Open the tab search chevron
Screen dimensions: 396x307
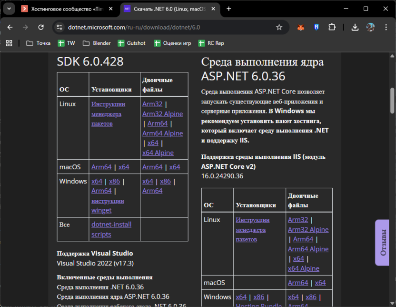pyautogui.click(x=9, y=9)
